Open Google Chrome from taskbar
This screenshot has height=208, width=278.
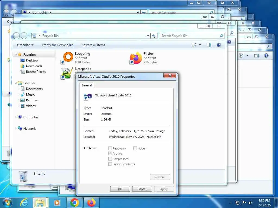point(74,203)
